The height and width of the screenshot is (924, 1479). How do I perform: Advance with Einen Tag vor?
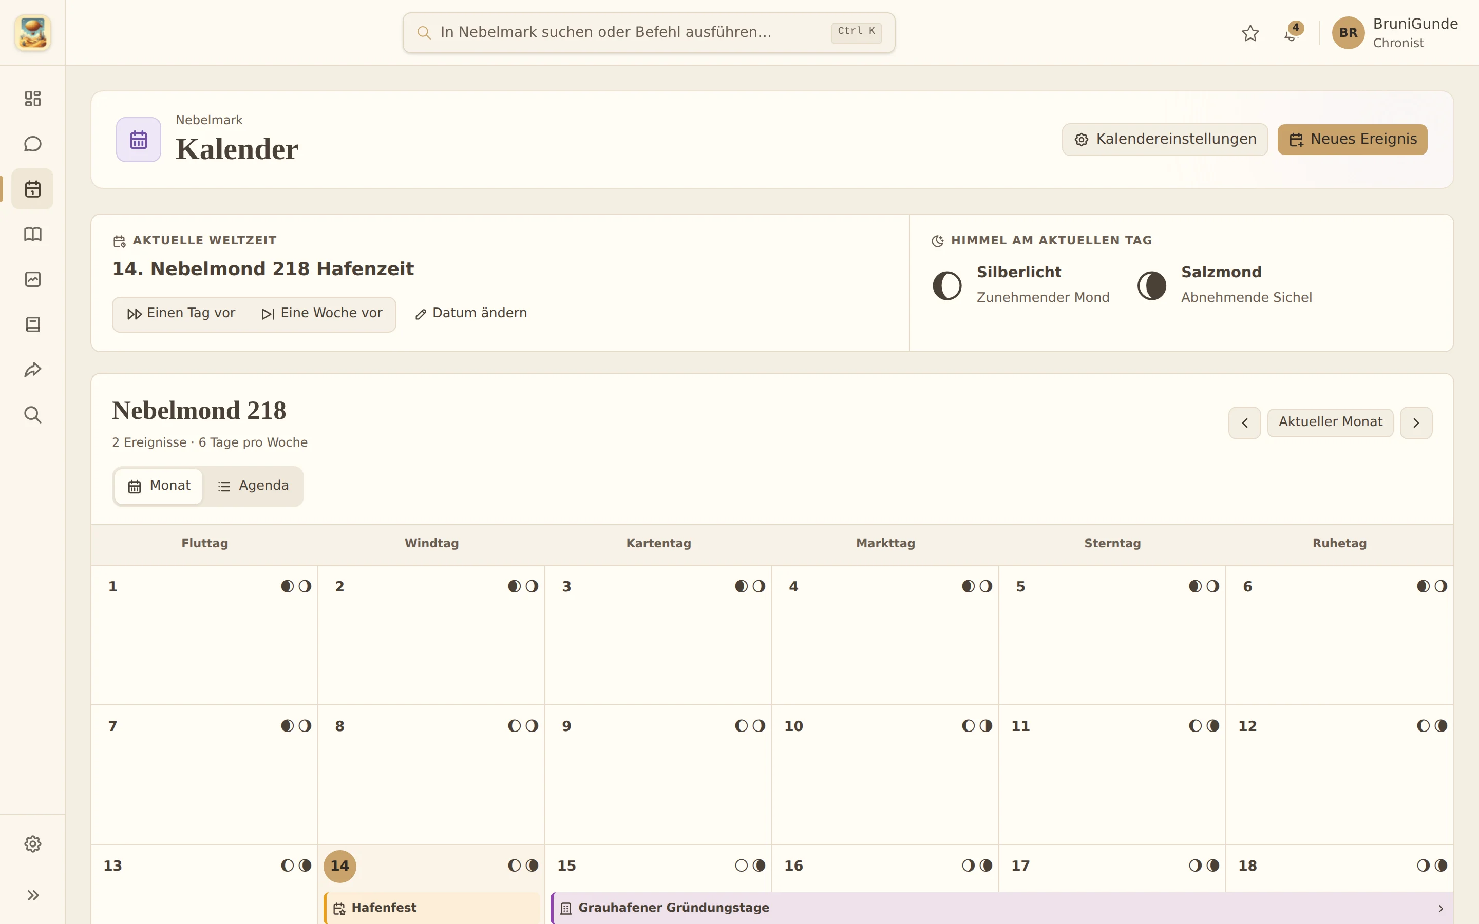[x=181, y=314]
